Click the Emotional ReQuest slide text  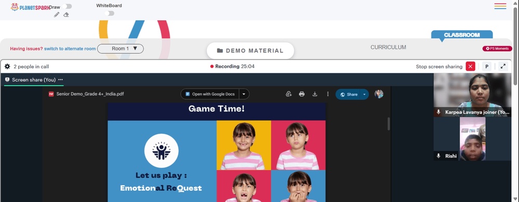(161, 188)
